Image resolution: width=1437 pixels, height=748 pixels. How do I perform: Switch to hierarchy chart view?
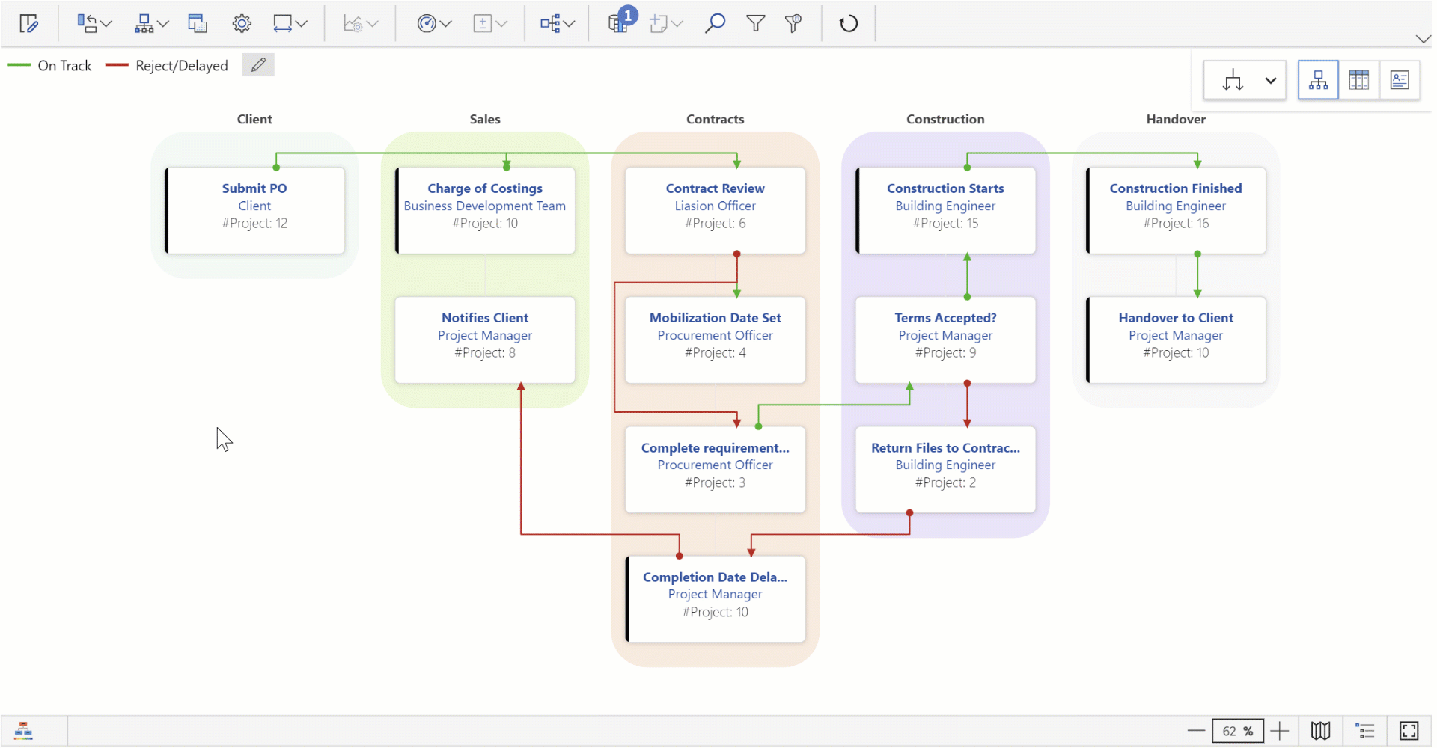[1317, 80]
